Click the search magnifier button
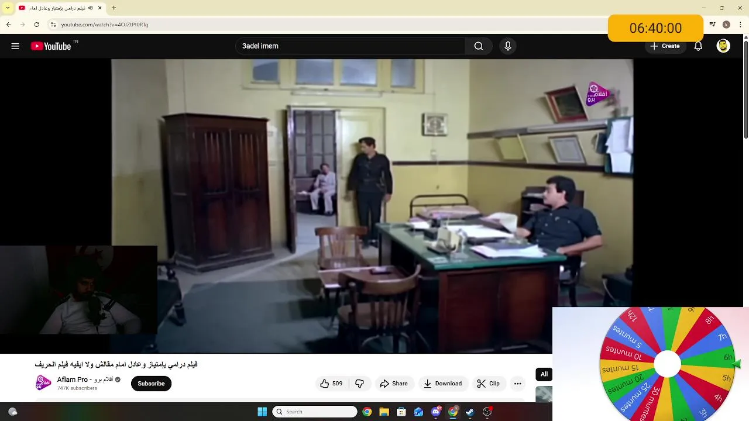The width and height of the screenshot is (749, 421). coord(479,46)
